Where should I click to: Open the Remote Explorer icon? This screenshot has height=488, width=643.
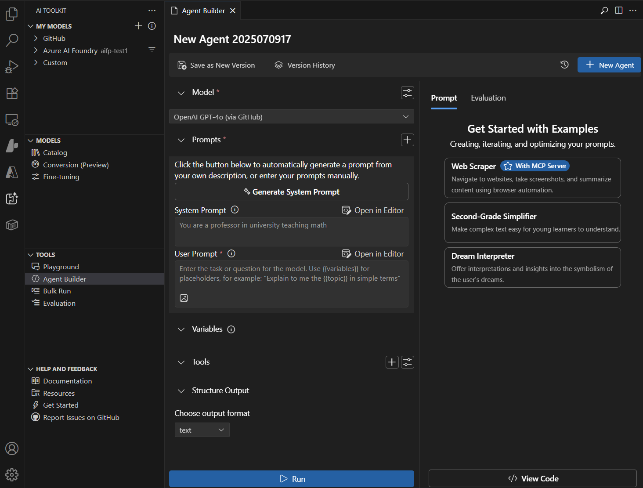(12, 119)
